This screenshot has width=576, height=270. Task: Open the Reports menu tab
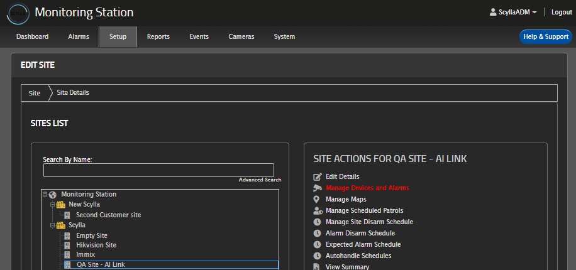click(158, 37)
